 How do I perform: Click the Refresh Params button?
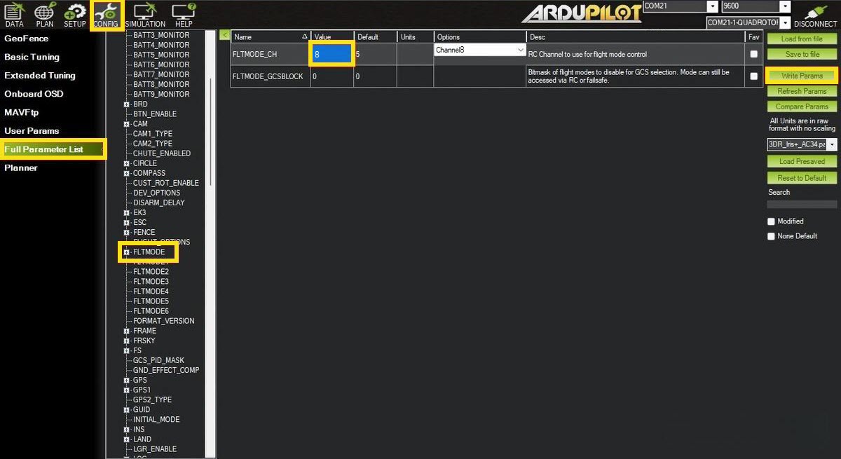802,91
